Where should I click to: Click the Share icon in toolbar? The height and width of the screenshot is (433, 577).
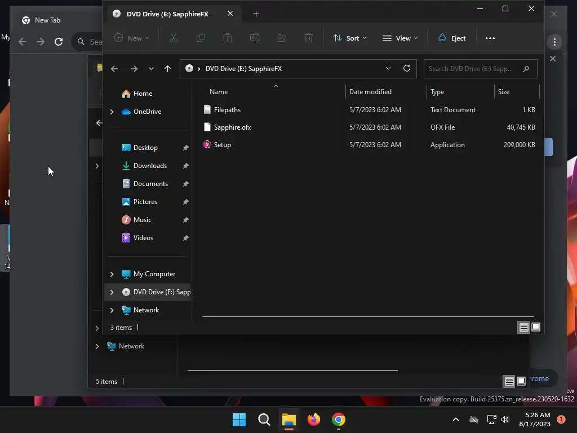point(282,38)
